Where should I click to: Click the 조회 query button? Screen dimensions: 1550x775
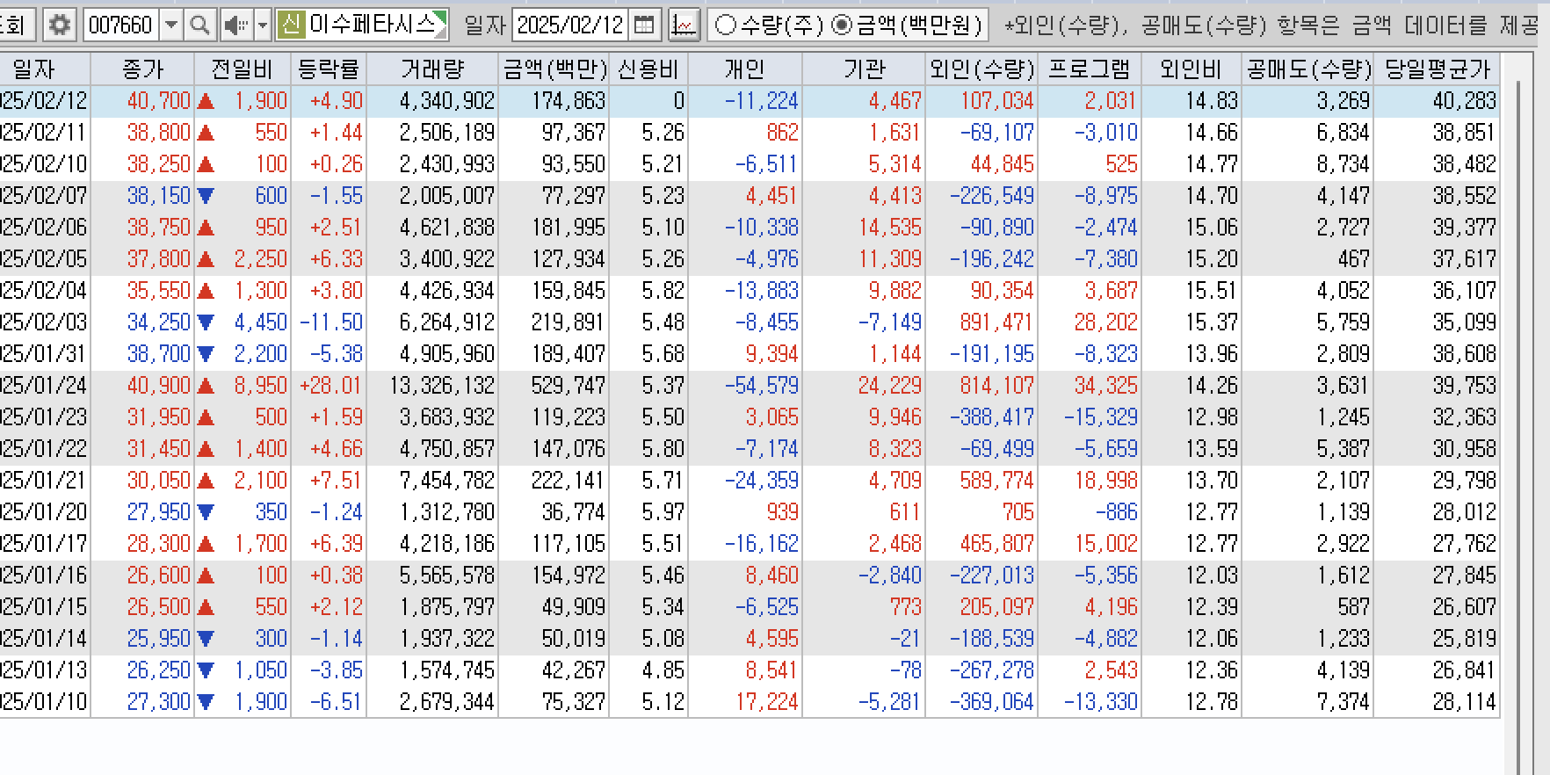(15, 25)
